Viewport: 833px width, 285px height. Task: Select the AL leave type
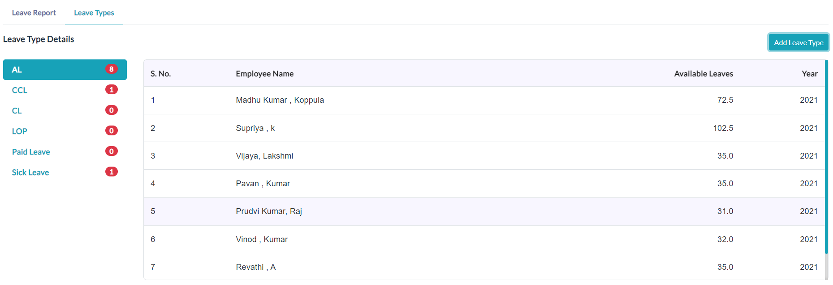tap(65, 70)
